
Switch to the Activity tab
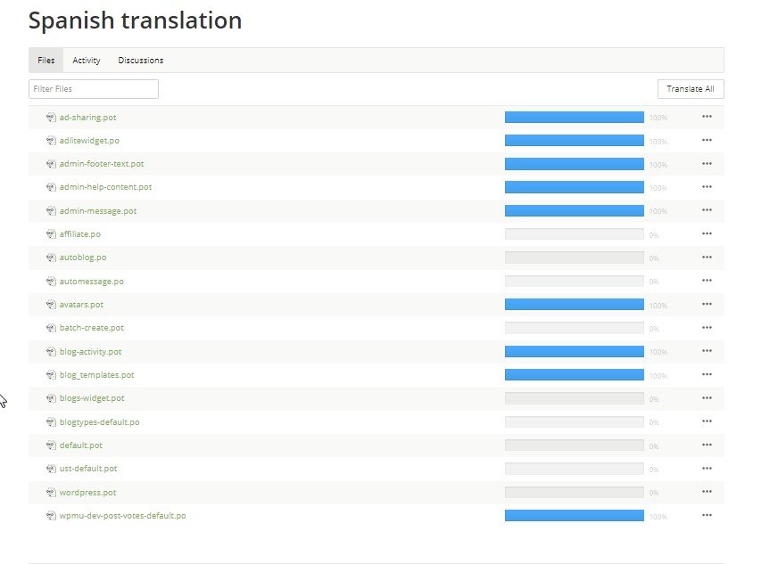tap(87, 60)
